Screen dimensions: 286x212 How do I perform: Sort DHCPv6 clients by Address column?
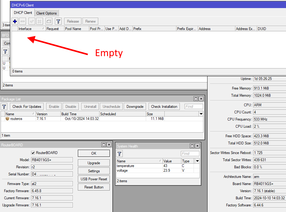[217, 29]
